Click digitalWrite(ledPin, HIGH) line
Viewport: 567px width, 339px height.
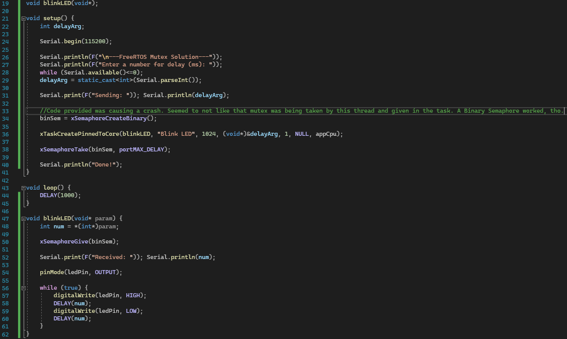click(x=100, y=295)
